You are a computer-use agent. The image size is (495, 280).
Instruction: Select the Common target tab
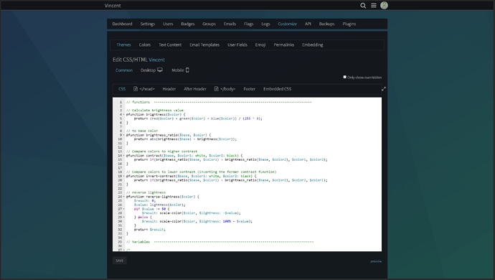pos(124,70)
